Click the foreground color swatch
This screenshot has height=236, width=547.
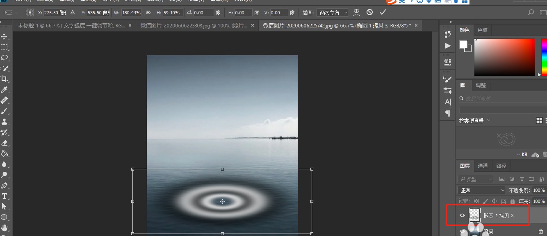click(x=464, y=44)
